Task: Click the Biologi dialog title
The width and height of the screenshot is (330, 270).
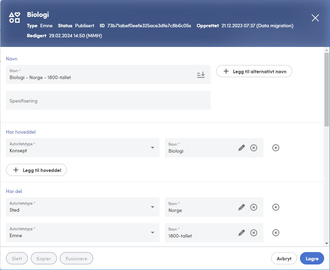Action: pos(38,15)
